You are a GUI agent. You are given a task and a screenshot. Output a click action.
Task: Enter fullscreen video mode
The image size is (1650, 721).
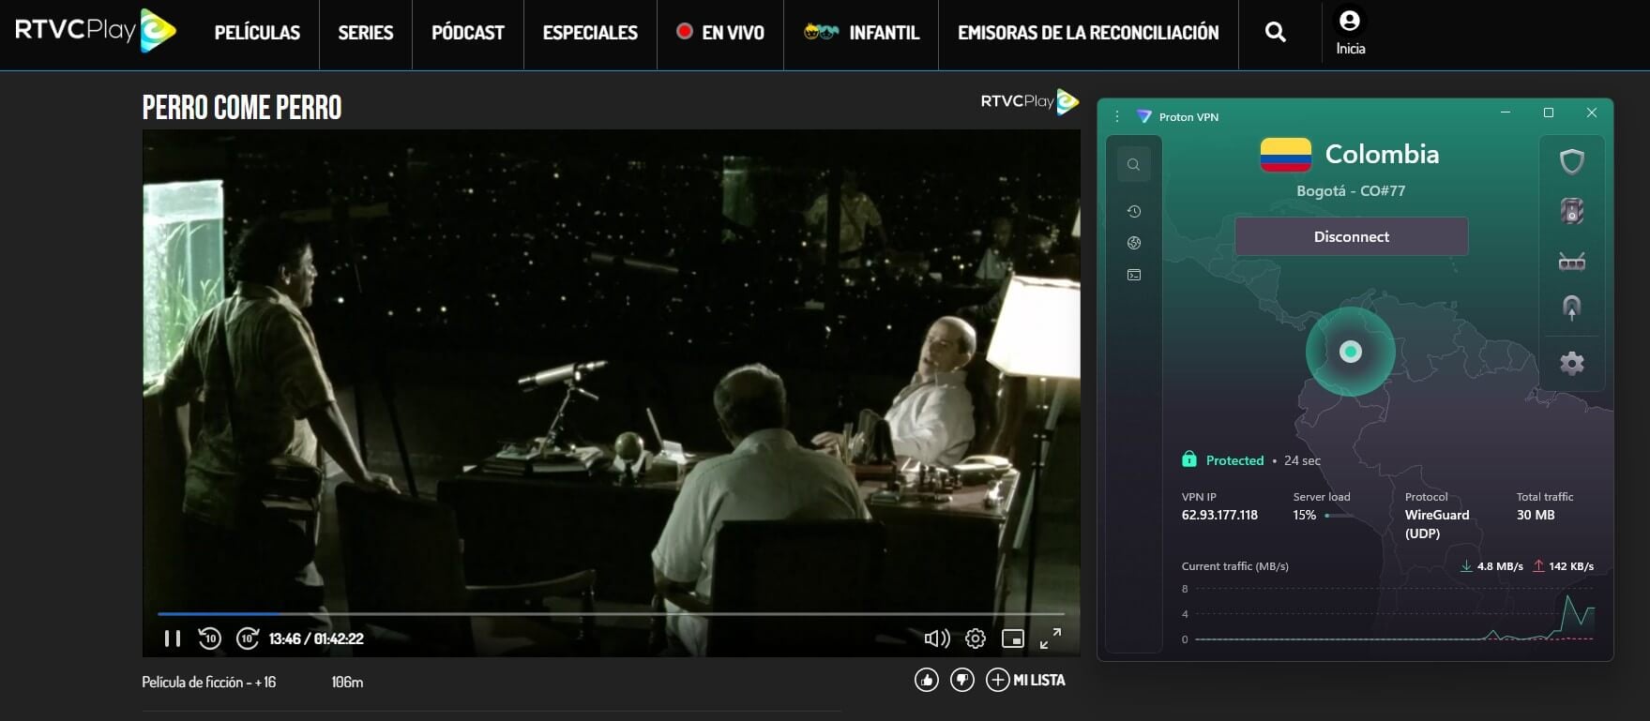click(x=1051, y=638)
